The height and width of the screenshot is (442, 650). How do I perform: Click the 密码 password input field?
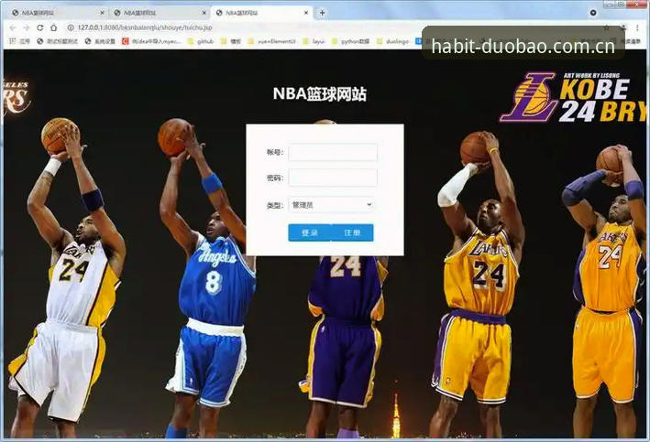pos(333,178)
